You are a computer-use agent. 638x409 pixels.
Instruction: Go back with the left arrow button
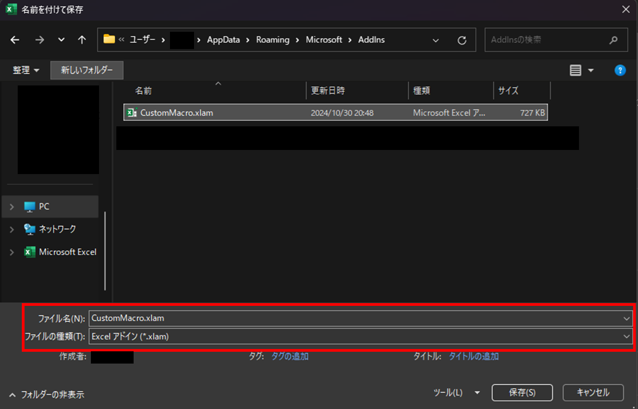pyautogui.click(x=15, y=40)
